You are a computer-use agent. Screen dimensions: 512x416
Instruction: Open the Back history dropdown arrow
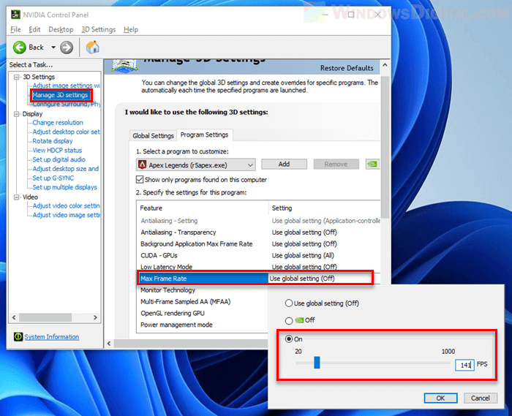pos(53,48)
